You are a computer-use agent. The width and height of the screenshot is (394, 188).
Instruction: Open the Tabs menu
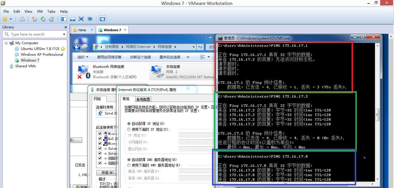[51, 11]
